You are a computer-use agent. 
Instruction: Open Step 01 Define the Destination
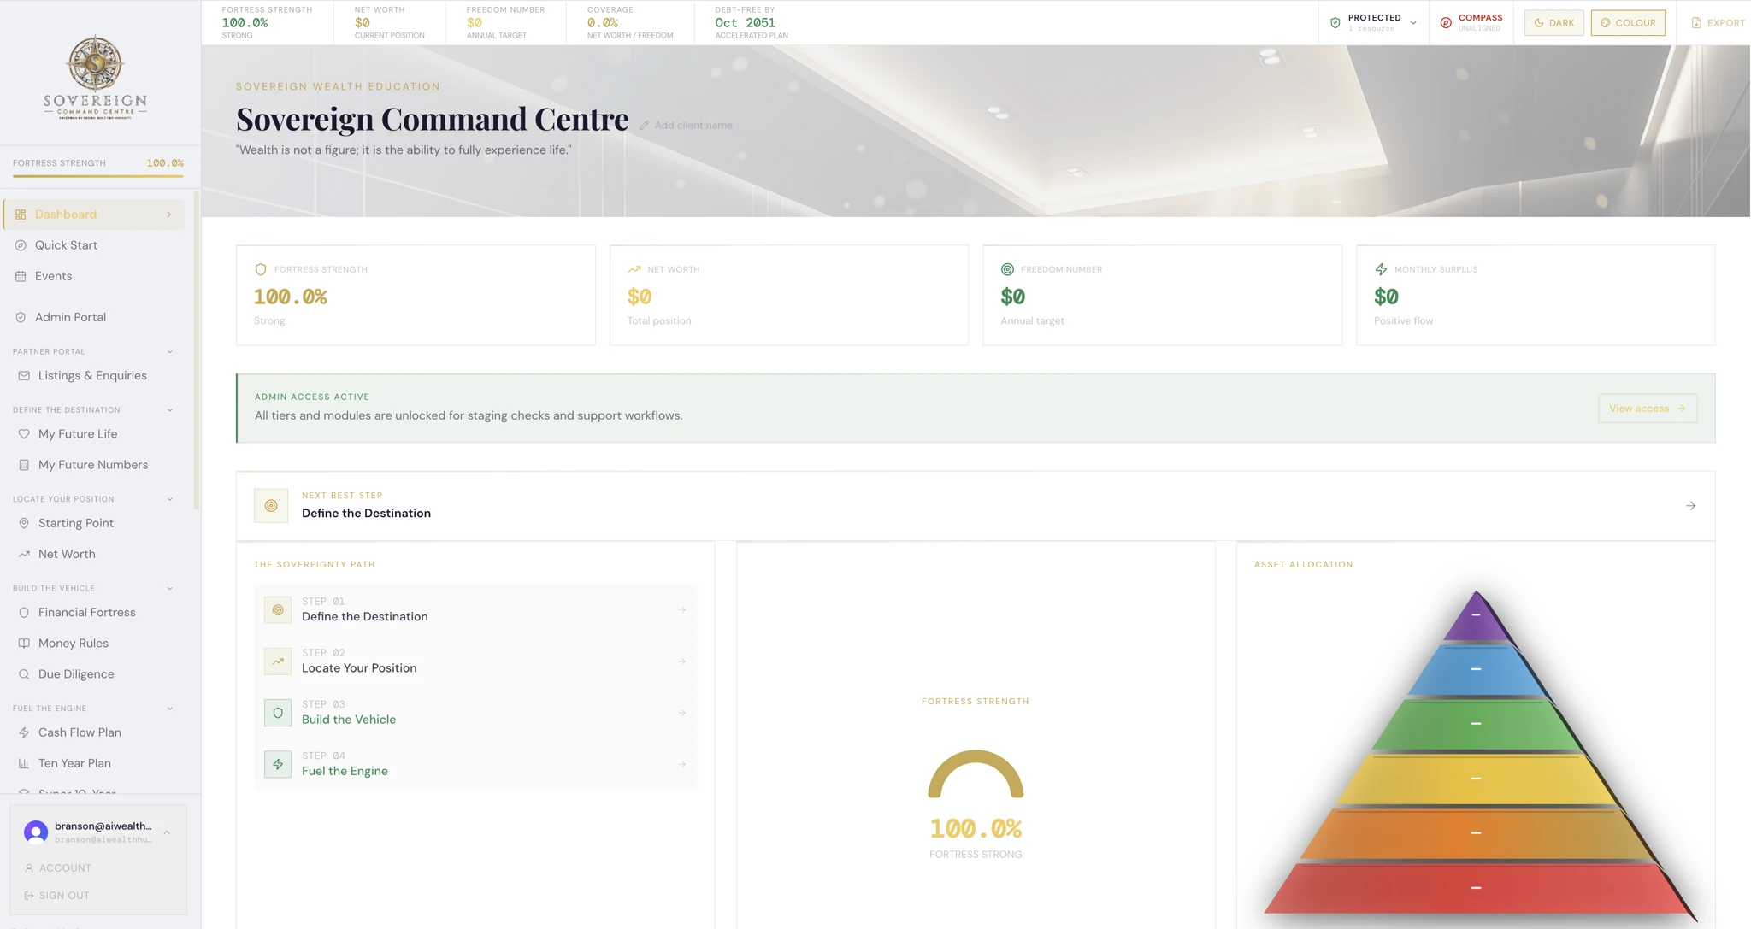tap(475, 610)
